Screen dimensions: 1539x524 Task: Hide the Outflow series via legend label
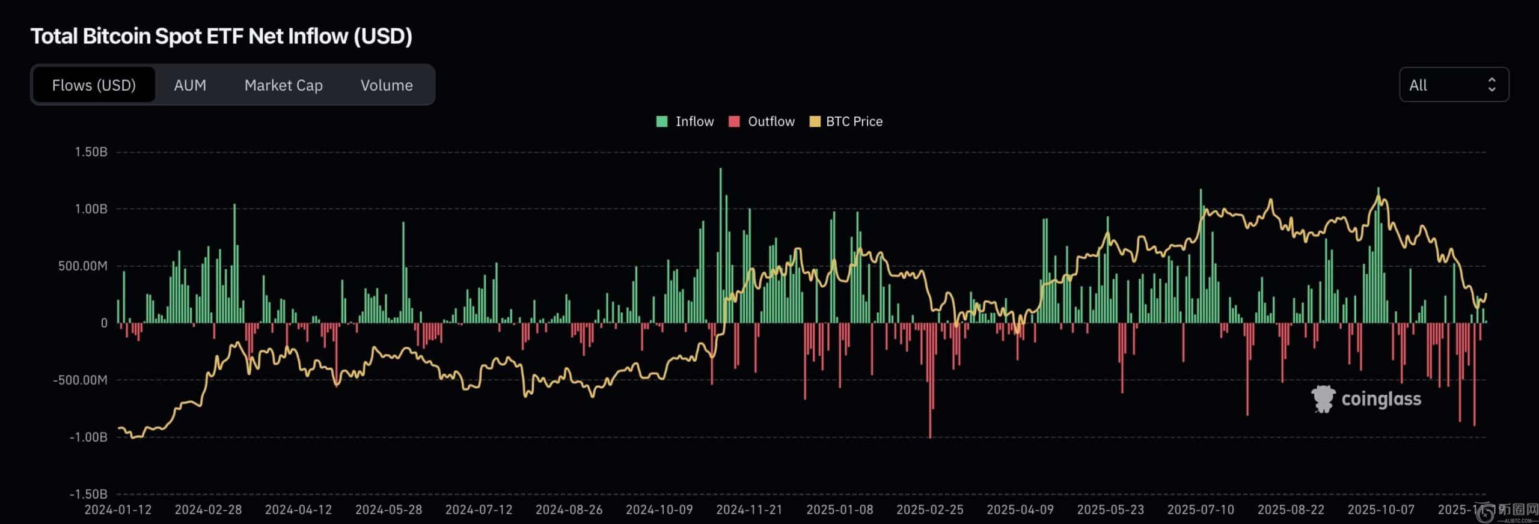tap(771, 121)
